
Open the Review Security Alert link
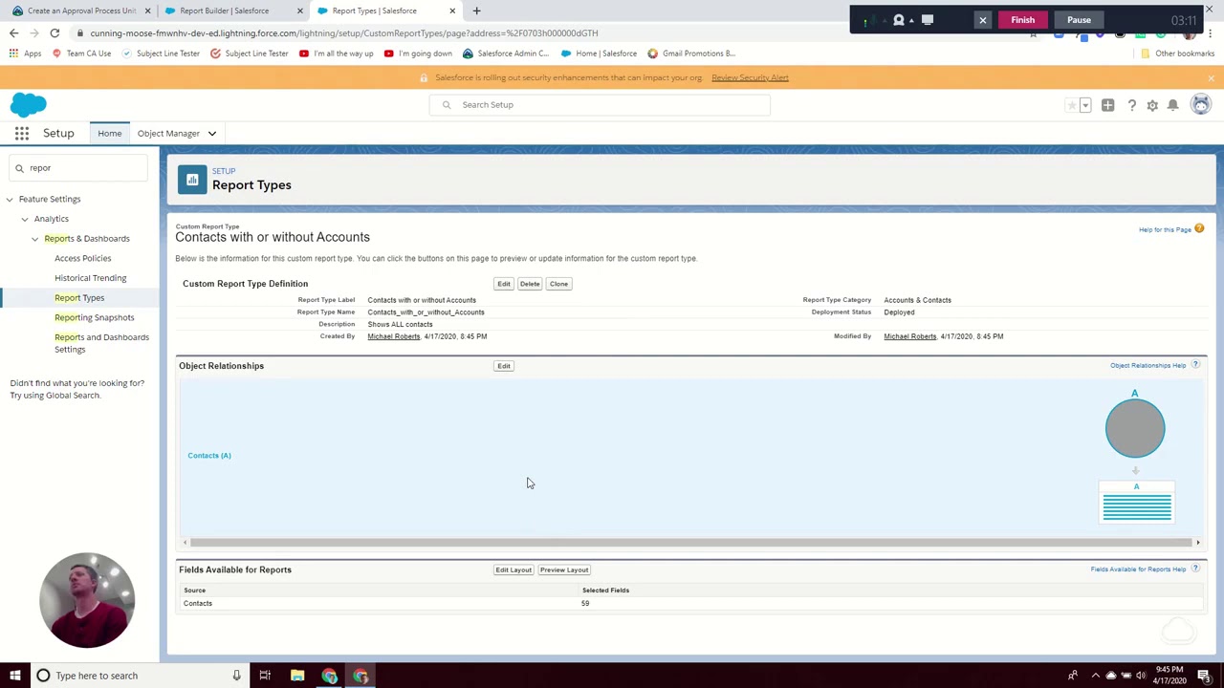point(750,77)
